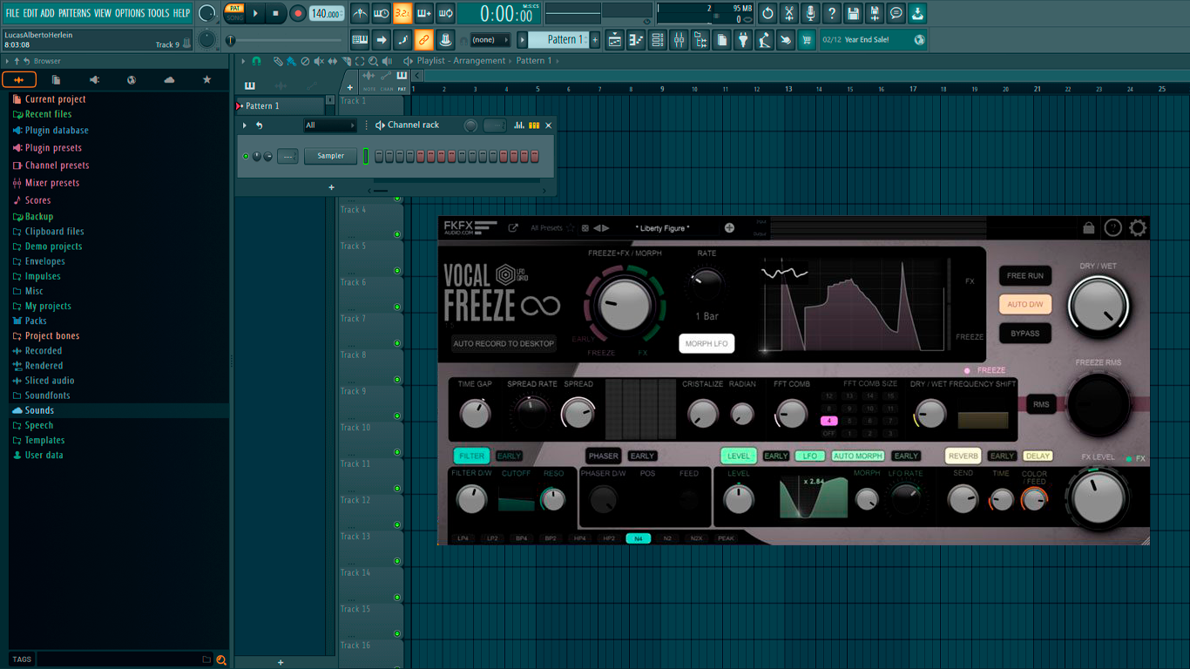Click the stop button in the transport
Screen dimensions: 1190x669
(276, 13)
